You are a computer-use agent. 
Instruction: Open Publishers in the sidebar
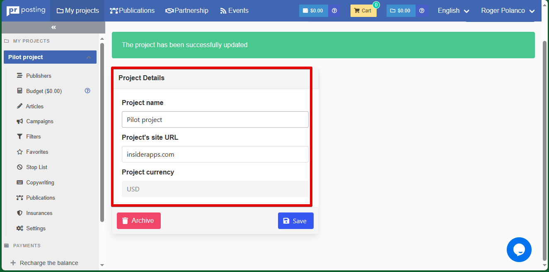pos(39,76)
